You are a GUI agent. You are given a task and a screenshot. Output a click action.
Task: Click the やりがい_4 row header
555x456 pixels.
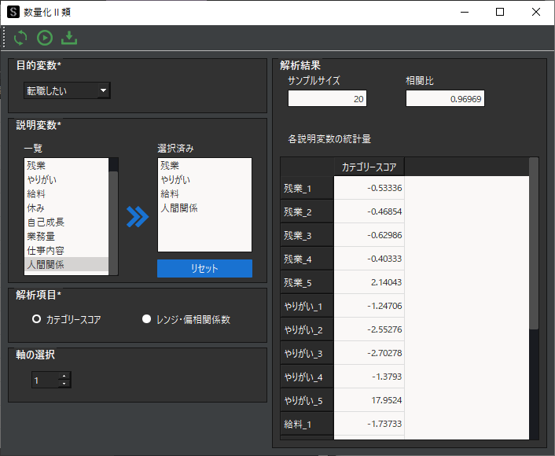(307, 377)
